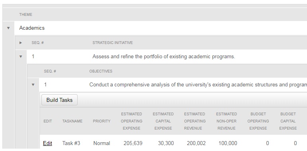Sort by Budget Capital Expense column

(x=288, y=121)
